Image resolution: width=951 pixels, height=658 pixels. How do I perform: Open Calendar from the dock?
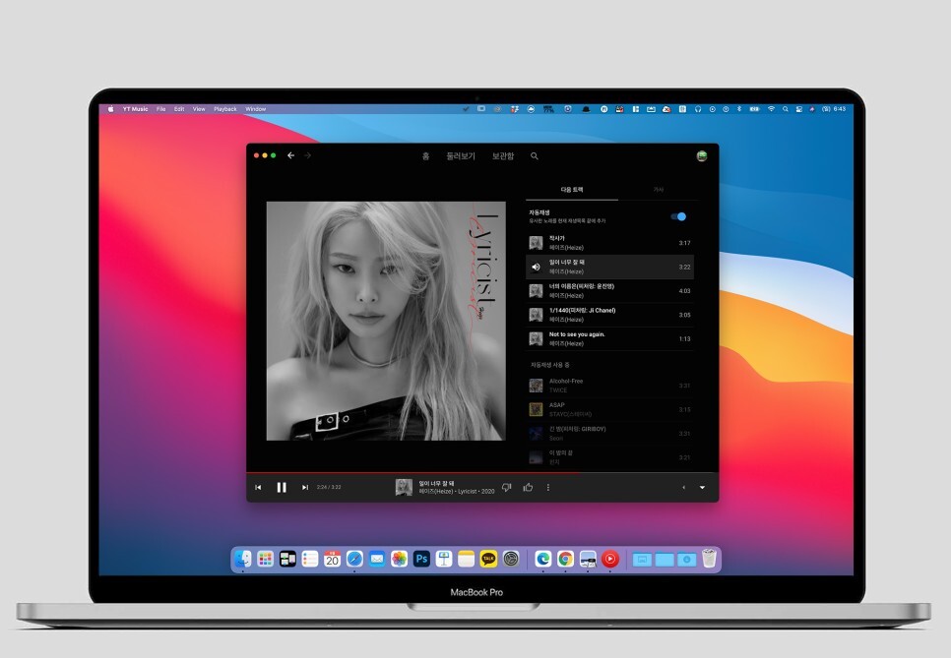[333, 559]
